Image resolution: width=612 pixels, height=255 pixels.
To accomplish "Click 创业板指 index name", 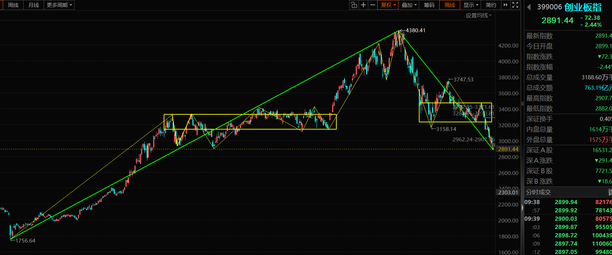I will (x=583, y=7).
